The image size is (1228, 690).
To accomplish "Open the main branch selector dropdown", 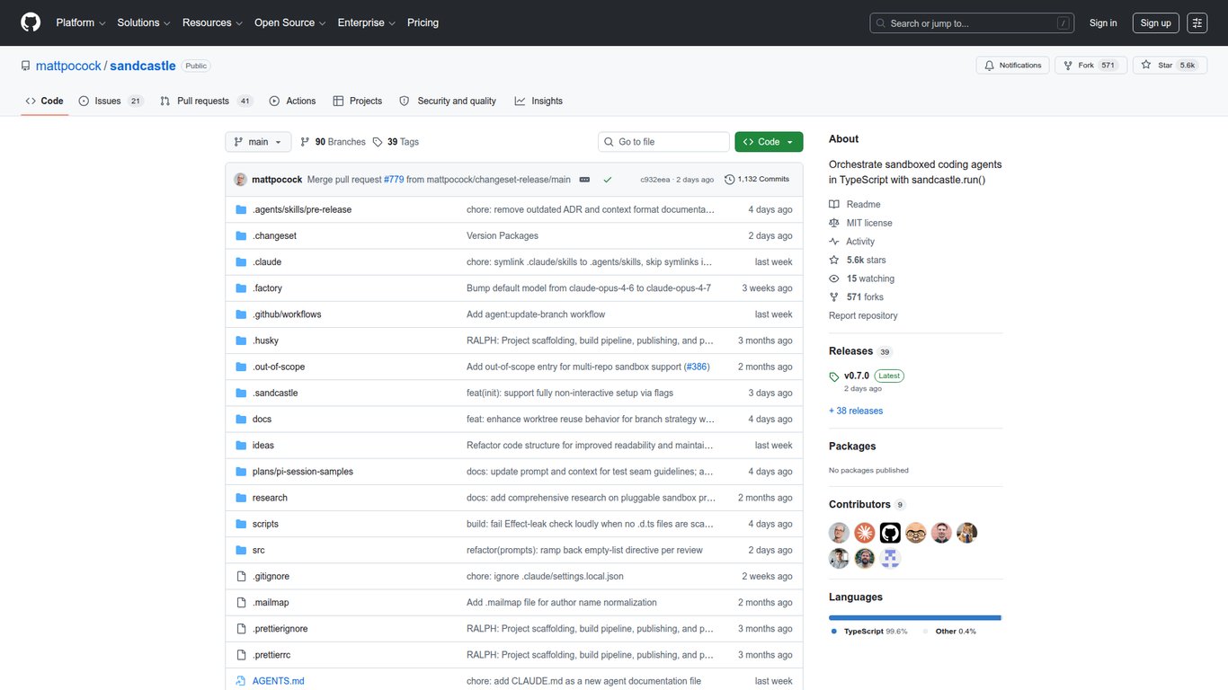I will tap(258, 142).
